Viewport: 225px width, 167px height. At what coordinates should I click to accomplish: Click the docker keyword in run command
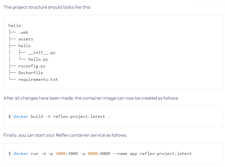(x=21, y=154)
